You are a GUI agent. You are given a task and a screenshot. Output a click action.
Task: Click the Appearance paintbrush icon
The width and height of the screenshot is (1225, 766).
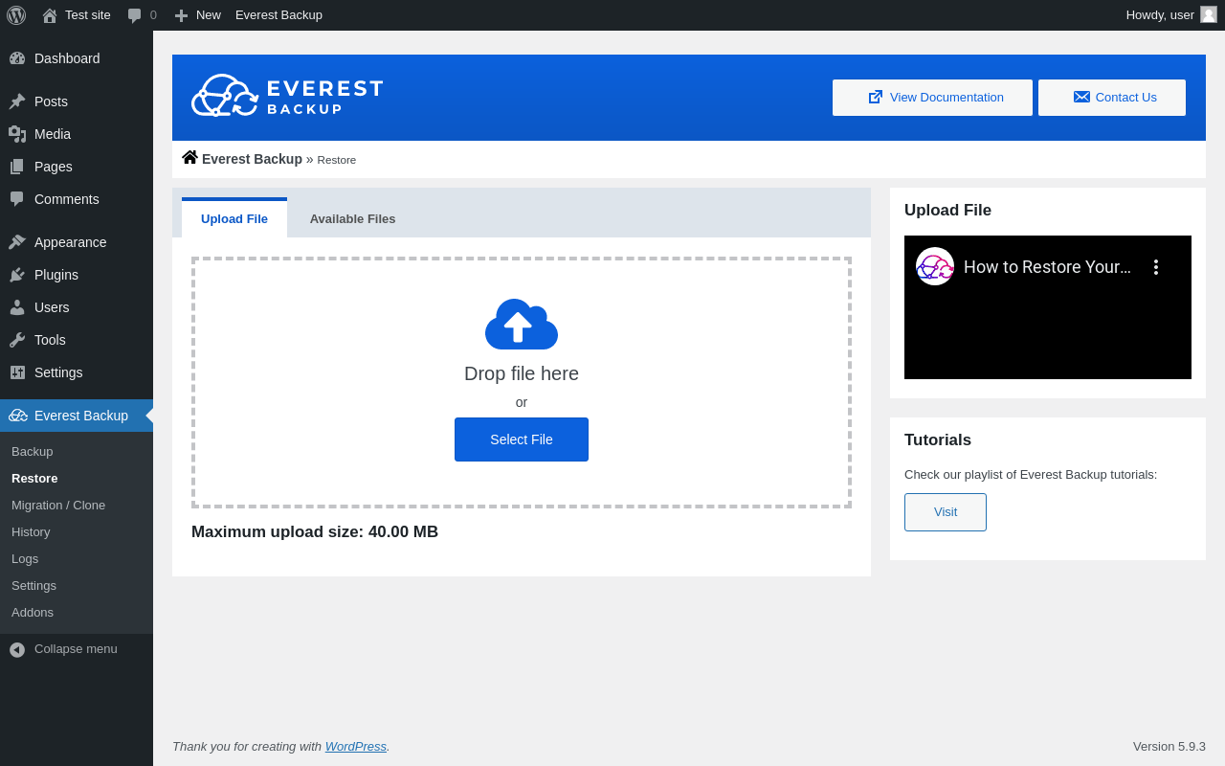(17, 242)
